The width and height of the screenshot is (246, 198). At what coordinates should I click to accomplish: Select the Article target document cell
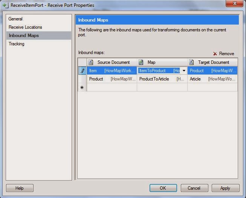[x=212, y=79]
